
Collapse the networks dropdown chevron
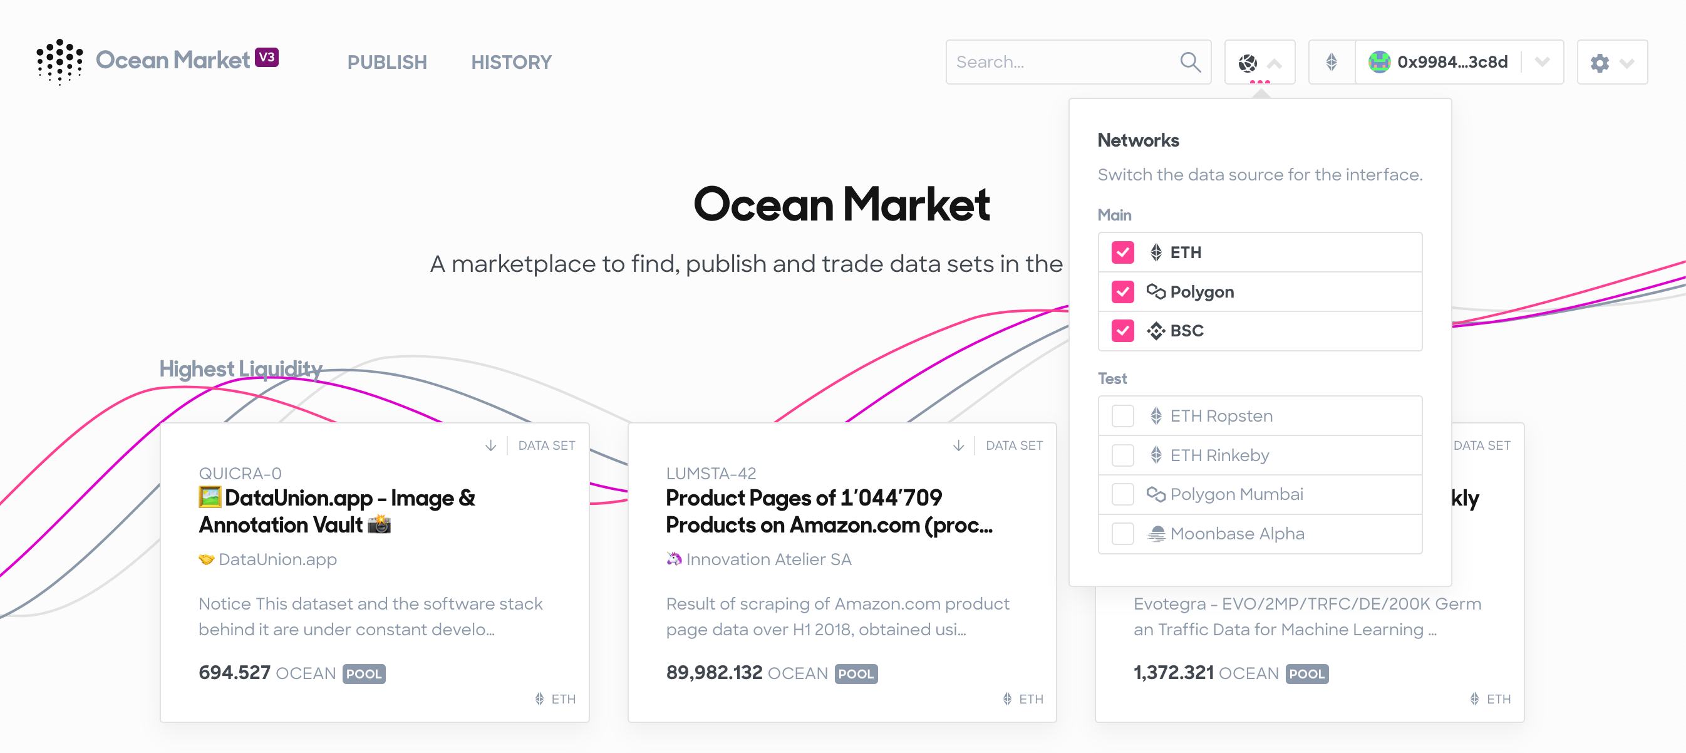point(1275,63)
